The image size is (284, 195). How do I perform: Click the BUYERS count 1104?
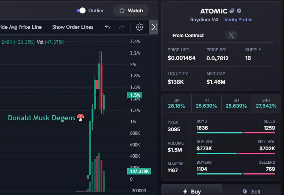pos(201,169)
